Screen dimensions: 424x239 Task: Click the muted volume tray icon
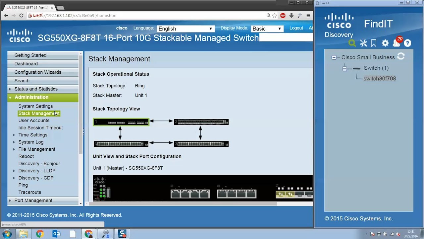398,234
